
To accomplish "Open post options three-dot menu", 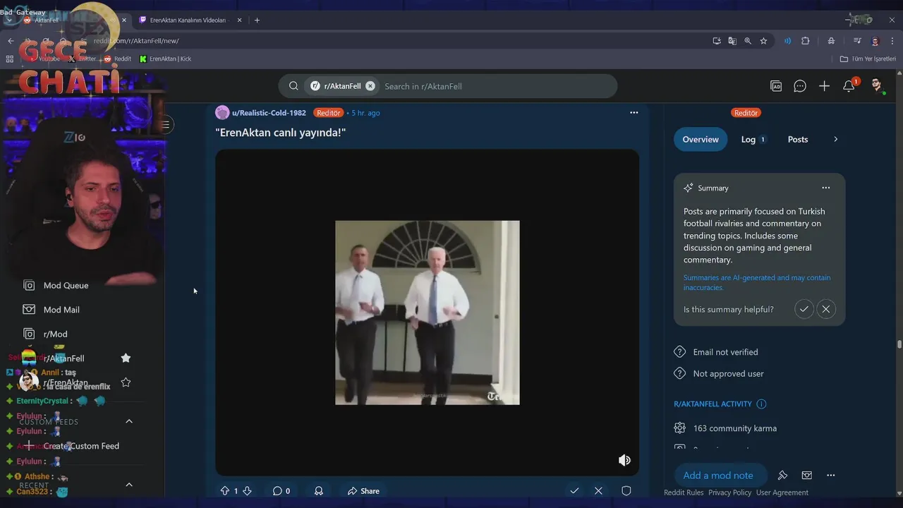I will [634, 113].
